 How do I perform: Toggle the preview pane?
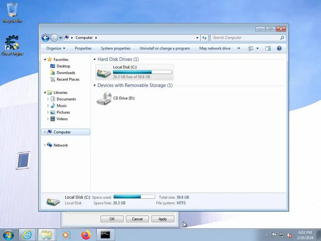(268, 48)
